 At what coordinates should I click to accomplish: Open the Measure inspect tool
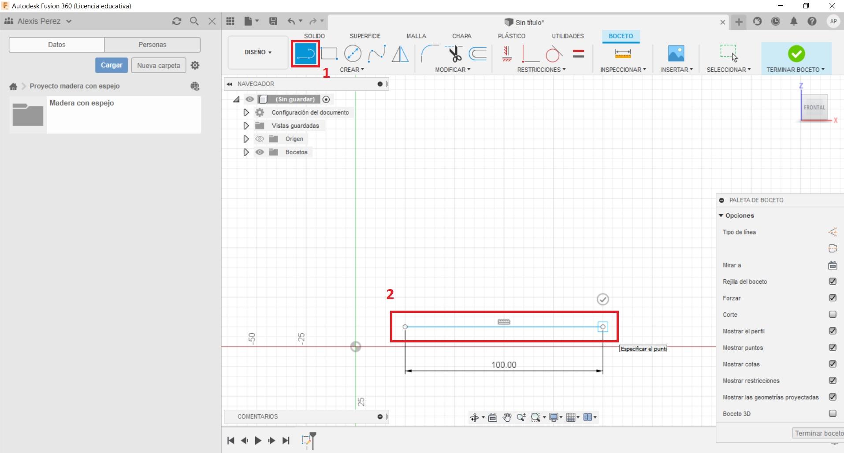pos(623,54)
